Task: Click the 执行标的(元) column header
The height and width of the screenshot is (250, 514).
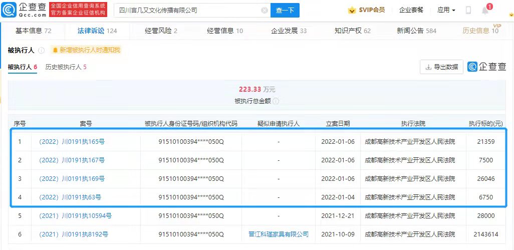Action: pos(485,124)
